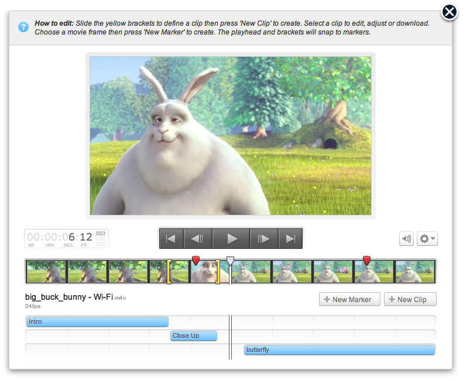The height and width of the screenshot is (380, 463).
Task: Click the minutes field of the timecode
Action: click(51, 237)
